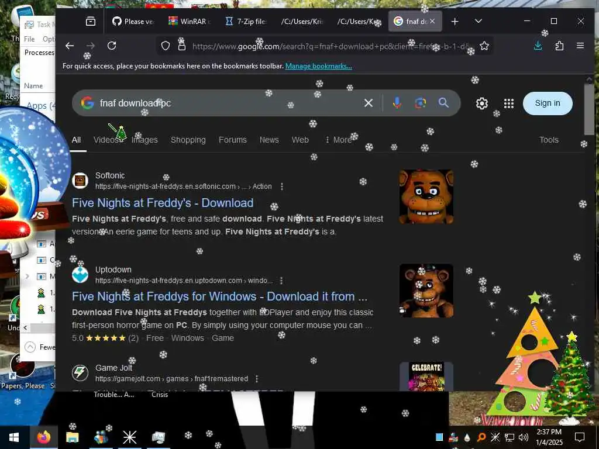Open 'Five Nights at Freddys for Windows' link
The image size is (599, 449).
[x=220, y=296]
